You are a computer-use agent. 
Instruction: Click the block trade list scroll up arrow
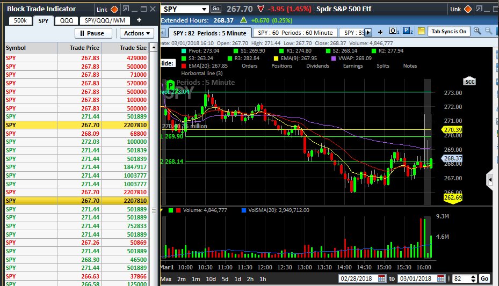tap(154, 48)
